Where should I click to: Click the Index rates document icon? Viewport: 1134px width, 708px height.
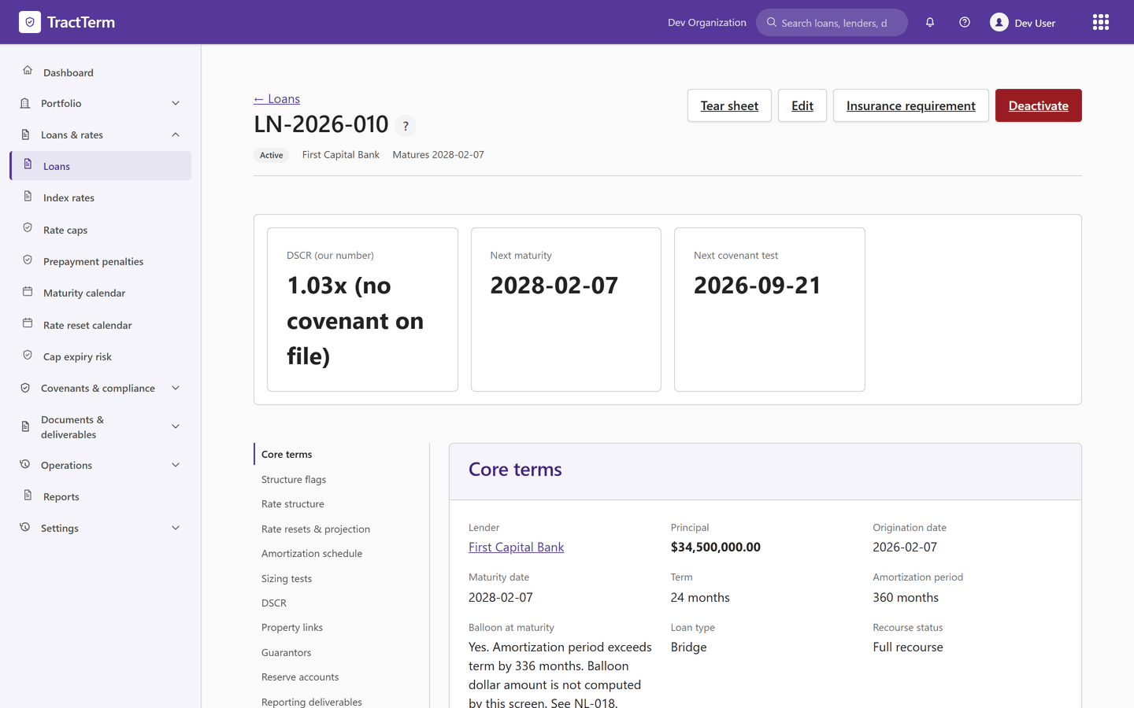28,196
